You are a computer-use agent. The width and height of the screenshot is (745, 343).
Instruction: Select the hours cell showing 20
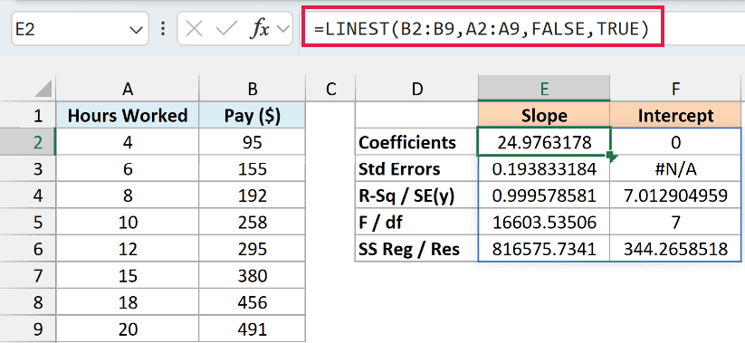(x=128, y=329)
